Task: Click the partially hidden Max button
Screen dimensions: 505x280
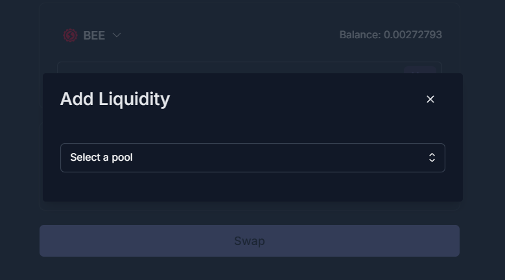Action: pyautogui.click(x=420, y=70)
